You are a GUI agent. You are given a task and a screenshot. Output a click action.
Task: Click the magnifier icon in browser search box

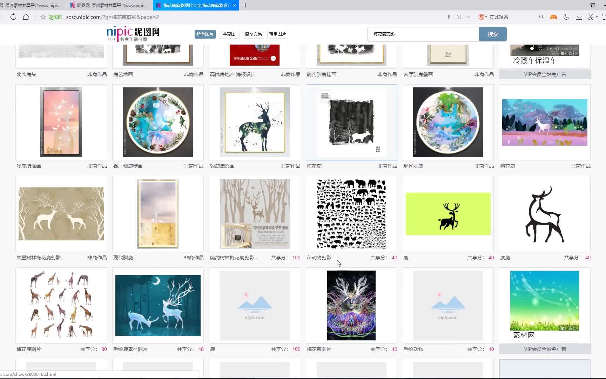click(541, 17)
